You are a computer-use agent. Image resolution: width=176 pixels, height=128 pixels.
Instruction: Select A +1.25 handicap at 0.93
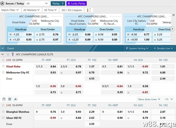21,40
